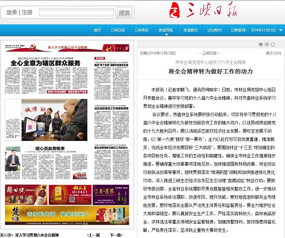285x238 pixels.
Task: Click the zoom out (minus) text-size icon
Action: point(267,44)
